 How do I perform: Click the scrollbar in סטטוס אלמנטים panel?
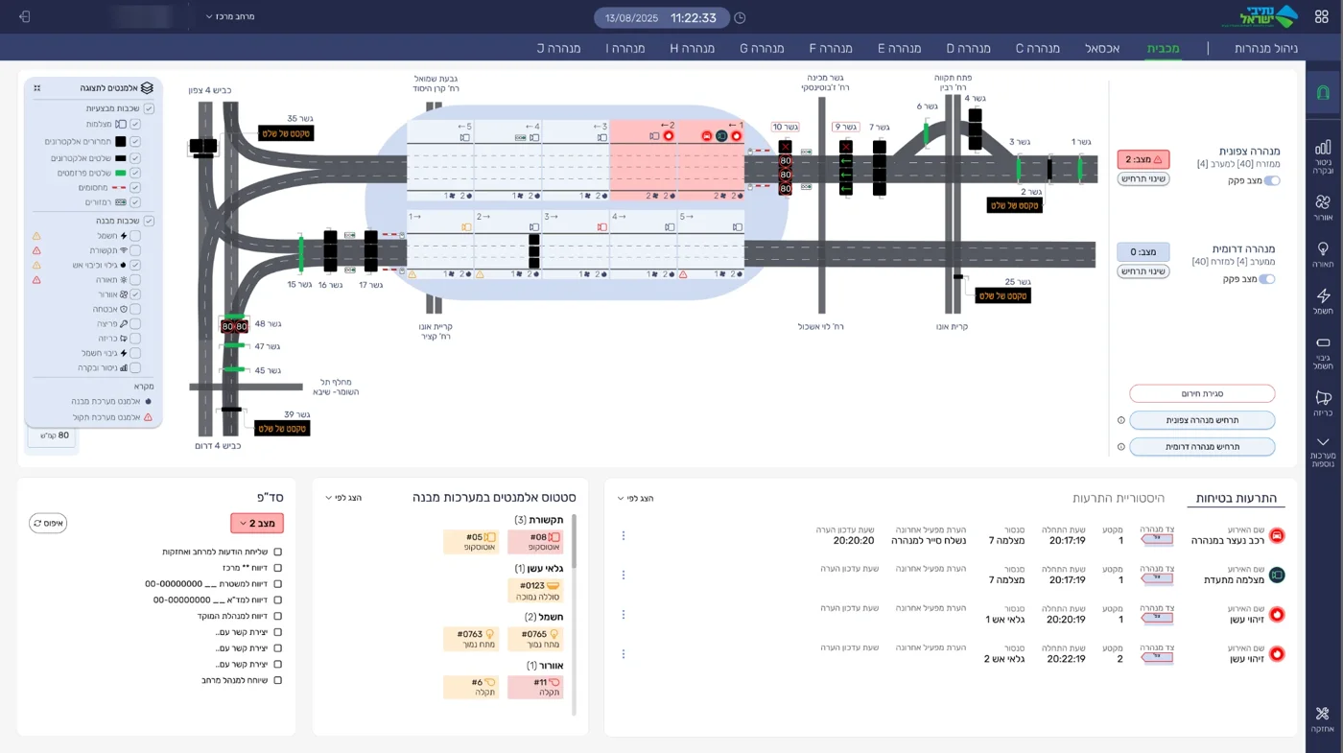click(575, 542)
